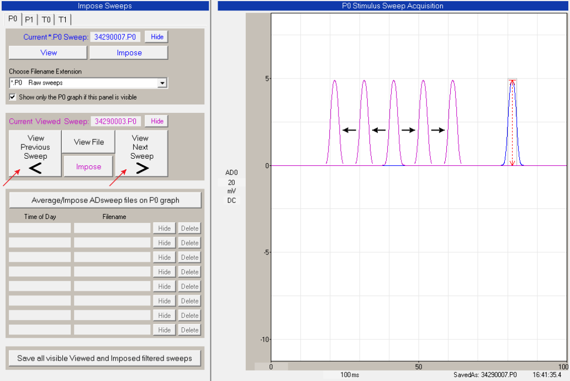
Task: Select the T1 tab
Action: [62, 19]
